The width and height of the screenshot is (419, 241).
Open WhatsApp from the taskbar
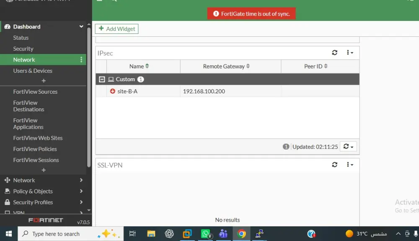pyautogui.click(x=206, y=234)
